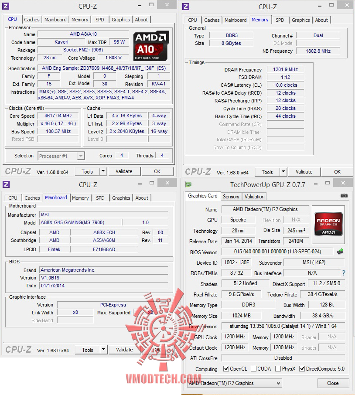Switch to the Sensors tab in GPU-Z
The width and height of the screenshot is (355, 395).
pyautogui.click(x=231, y=197)
